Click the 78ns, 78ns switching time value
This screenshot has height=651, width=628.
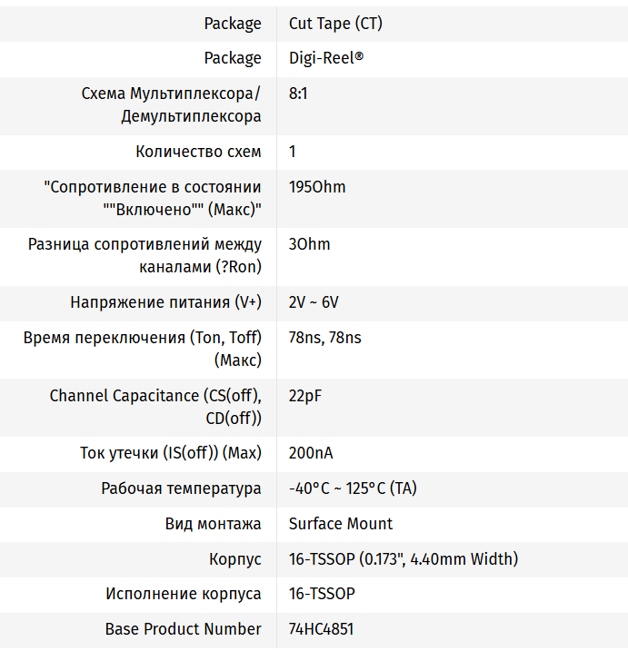click(x=324, y=338)
